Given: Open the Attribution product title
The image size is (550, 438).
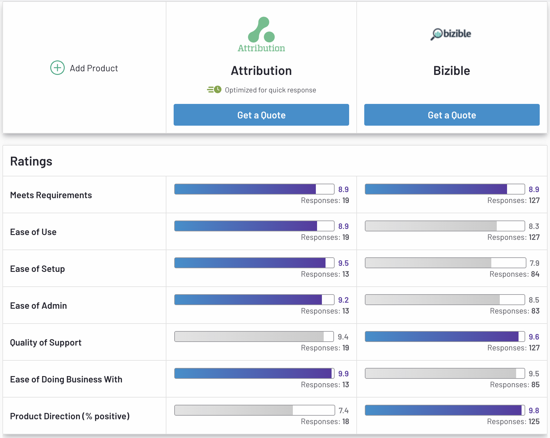Looking at the screenshot, I should 261,71.
